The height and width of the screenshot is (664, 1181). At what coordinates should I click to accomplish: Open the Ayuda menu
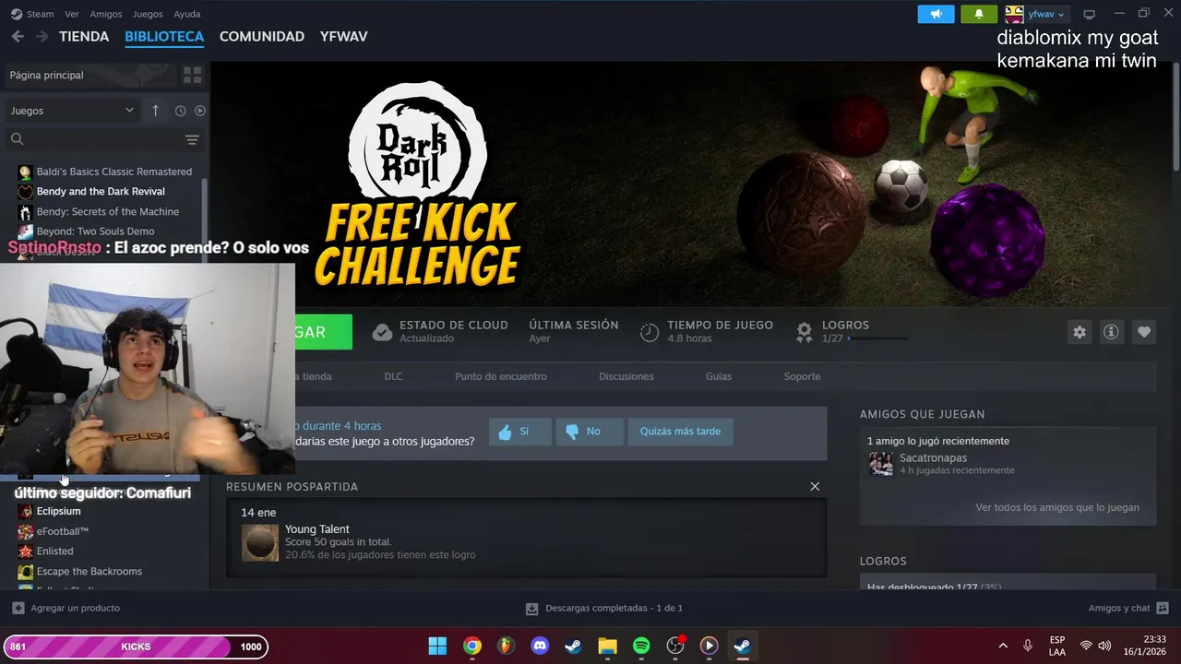(x=187, y=14)
